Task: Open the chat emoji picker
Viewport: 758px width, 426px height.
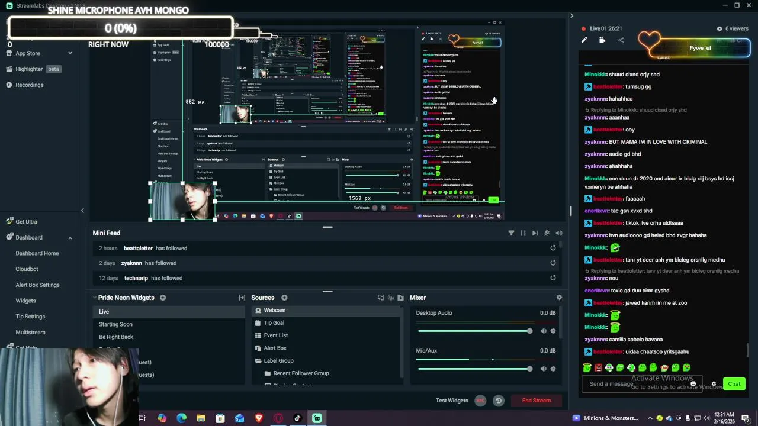Action: point(693,384)
